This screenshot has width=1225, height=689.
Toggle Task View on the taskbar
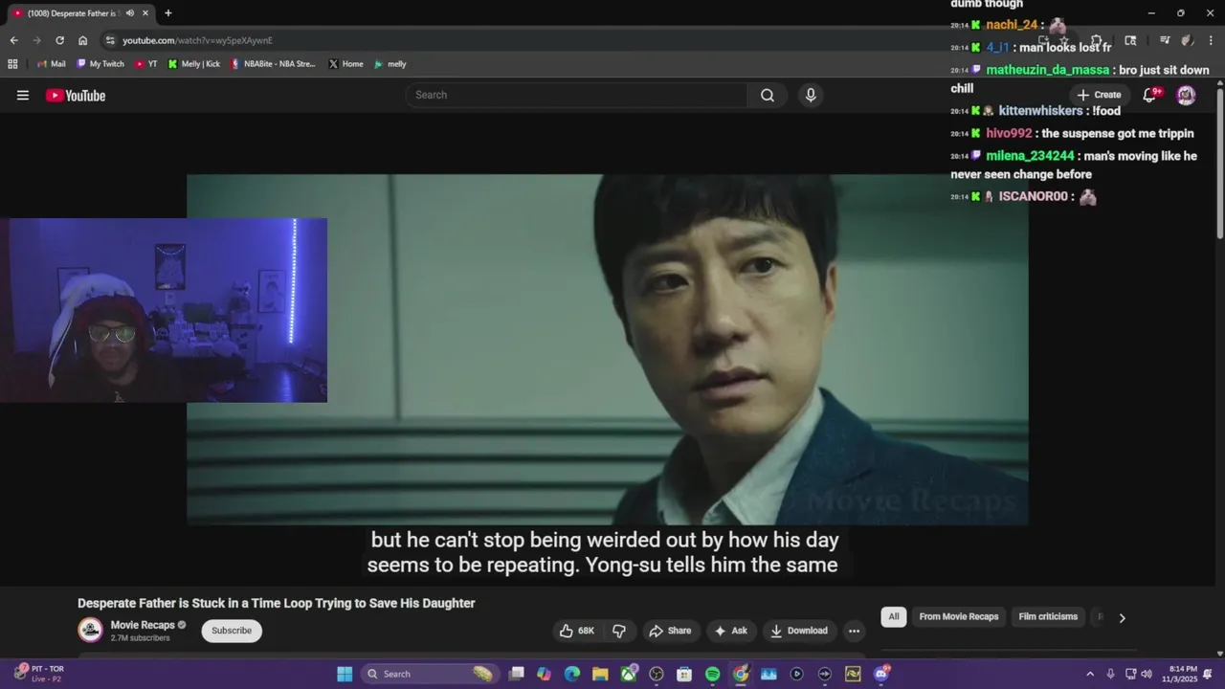517,674
